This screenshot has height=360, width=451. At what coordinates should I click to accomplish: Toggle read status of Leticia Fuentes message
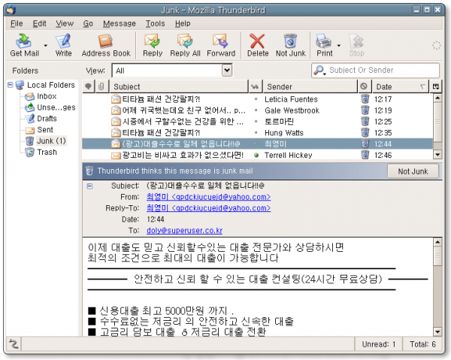click(256, 99)
